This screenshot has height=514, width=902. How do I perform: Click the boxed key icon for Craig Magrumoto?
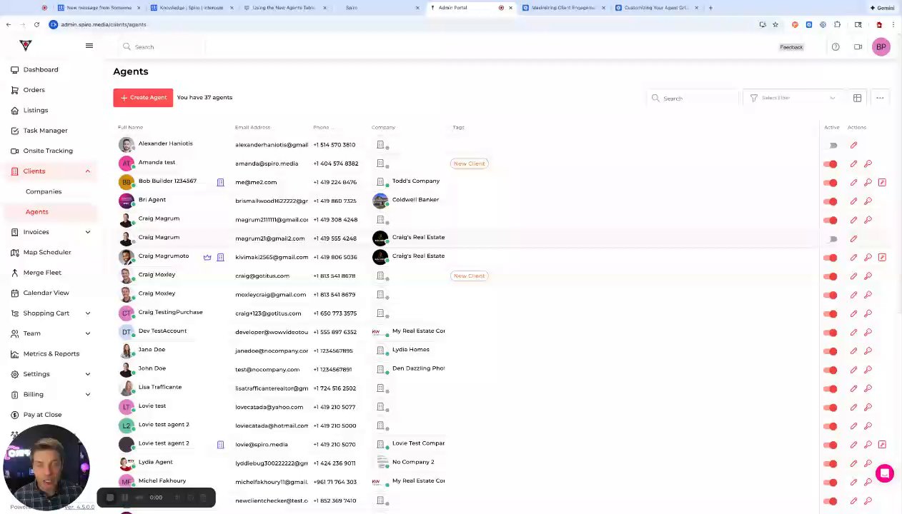[x=882, y=257]
